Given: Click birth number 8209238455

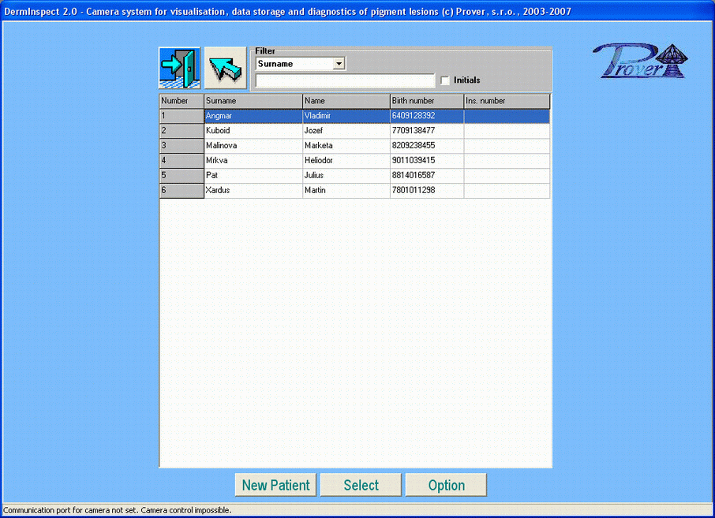Looking at the screenshot, I should pyautogui.click(x=414, y=146).
